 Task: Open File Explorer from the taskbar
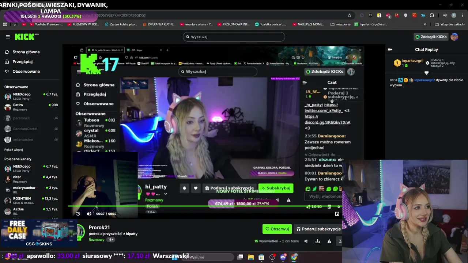251,257
